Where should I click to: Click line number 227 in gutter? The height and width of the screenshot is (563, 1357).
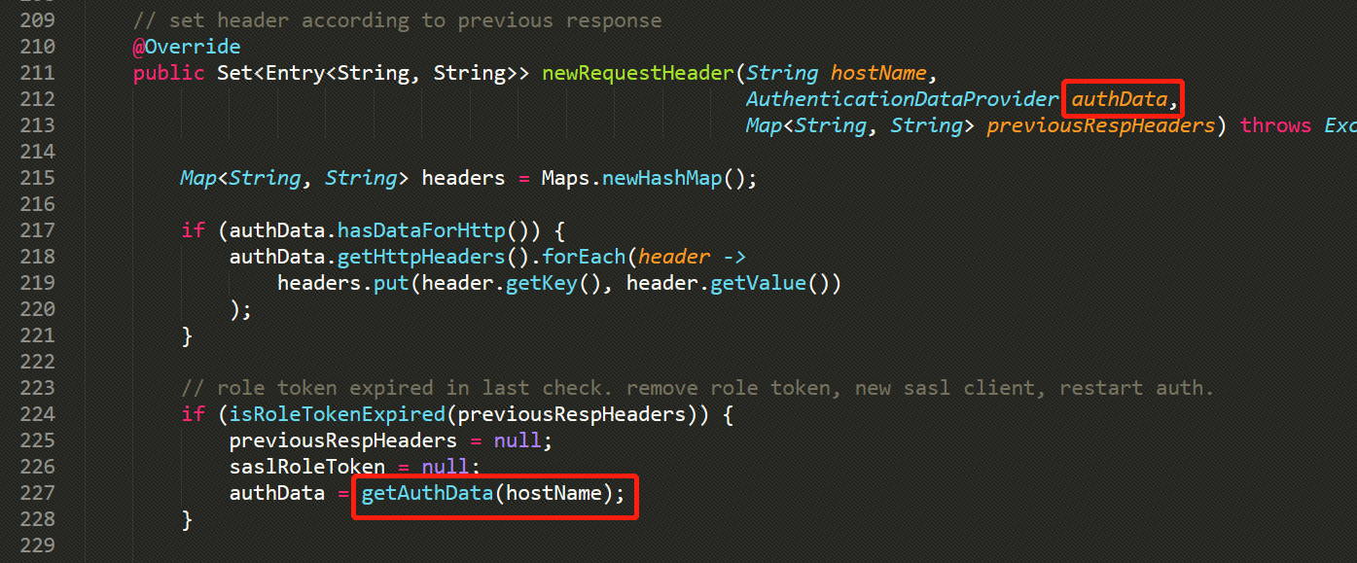tap(36, 493)
